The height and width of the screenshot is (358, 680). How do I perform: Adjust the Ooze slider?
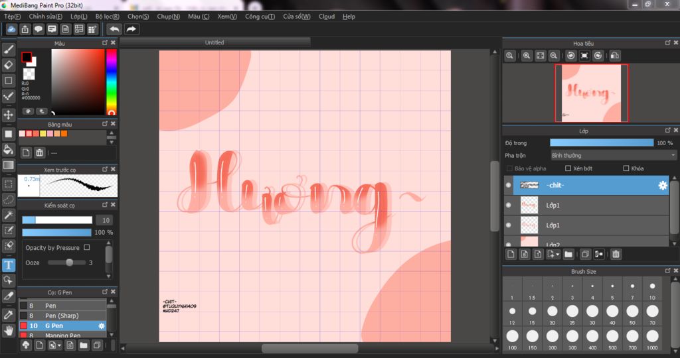click(x=67, y=263)
